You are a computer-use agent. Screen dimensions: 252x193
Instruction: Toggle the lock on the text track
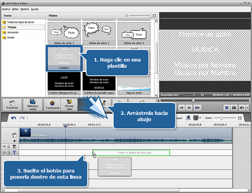point(9,153)
